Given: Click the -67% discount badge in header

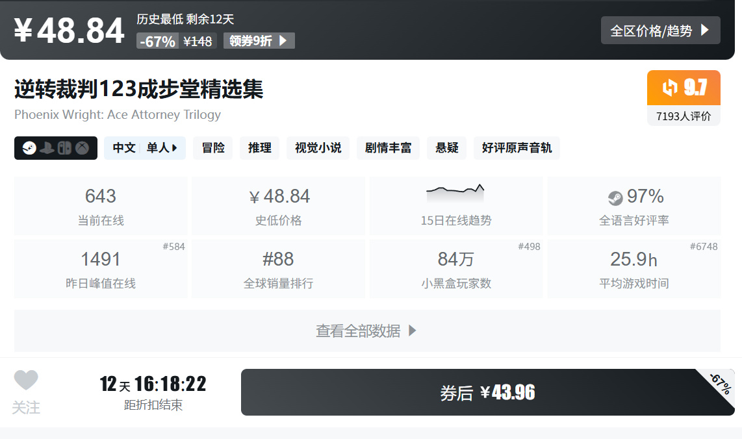Looking at the screenshot, I should tap(158, 41).
